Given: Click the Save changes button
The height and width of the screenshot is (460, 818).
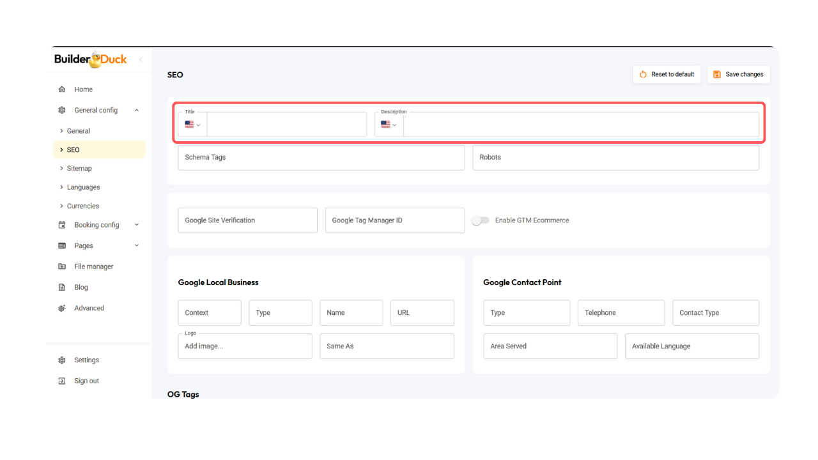Looking at the screenshot, I should coord(738,75).
